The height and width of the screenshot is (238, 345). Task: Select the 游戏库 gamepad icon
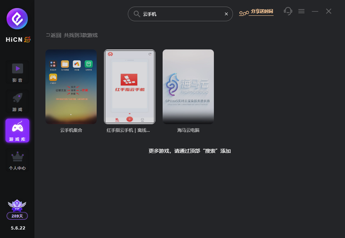17,127
